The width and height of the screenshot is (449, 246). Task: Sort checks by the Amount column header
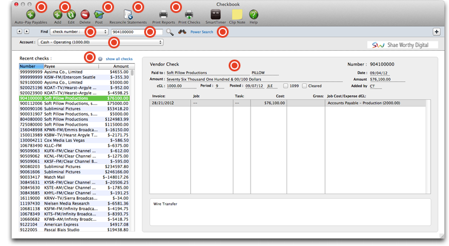120,67
